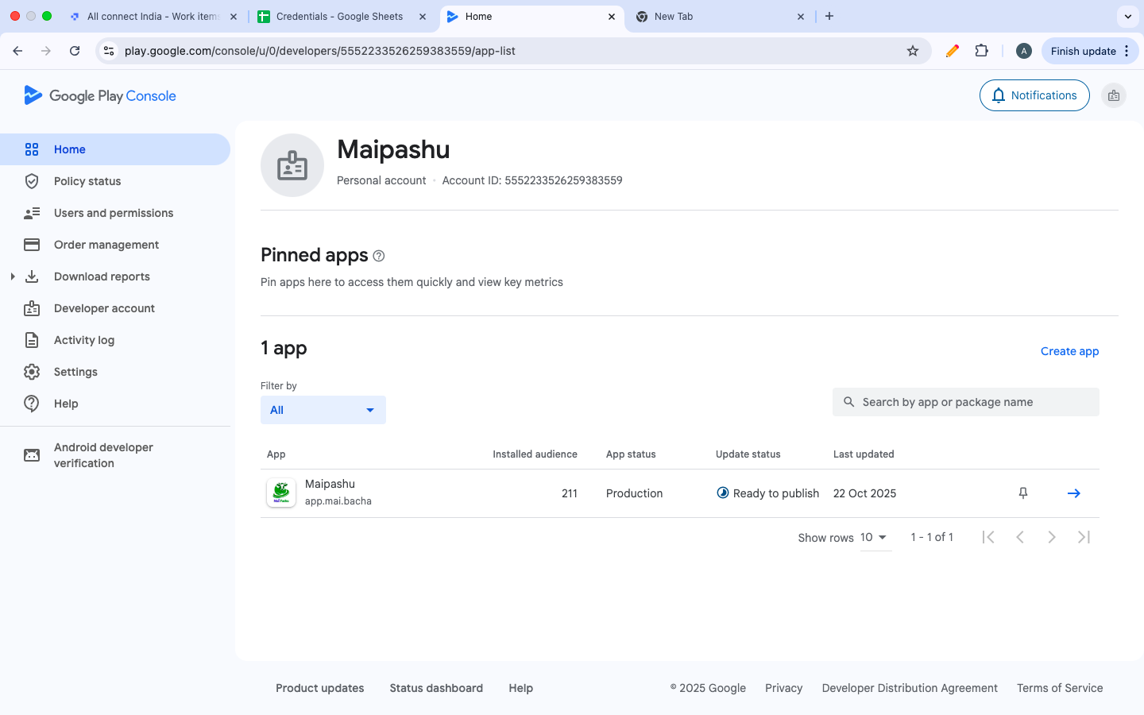The height and width of the screenshot is (715, 1144).
Task: Click the Create app link
Action: pos(1069,351)
